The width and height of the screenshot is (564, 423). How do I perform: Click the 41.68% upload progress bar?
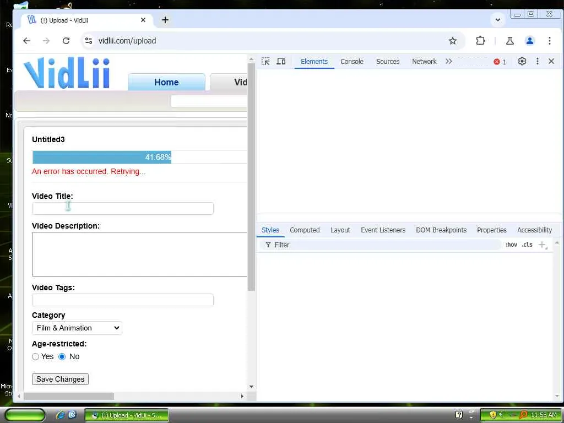pyautogui.click(x=139, y=157)
